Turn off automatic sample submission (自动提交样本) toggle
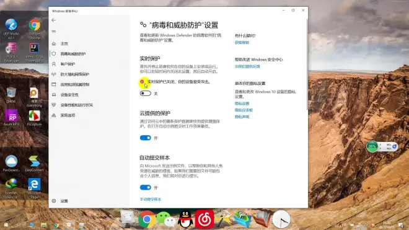409x230 pixels. coord(145,187)
